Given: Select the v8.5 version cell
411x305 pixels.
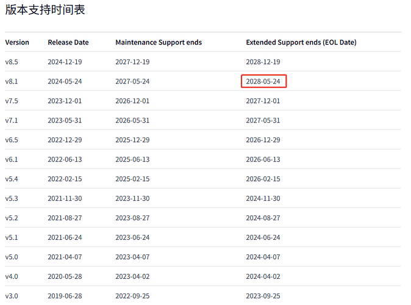Looking at the screenshot, I should [x=12, y=62].
